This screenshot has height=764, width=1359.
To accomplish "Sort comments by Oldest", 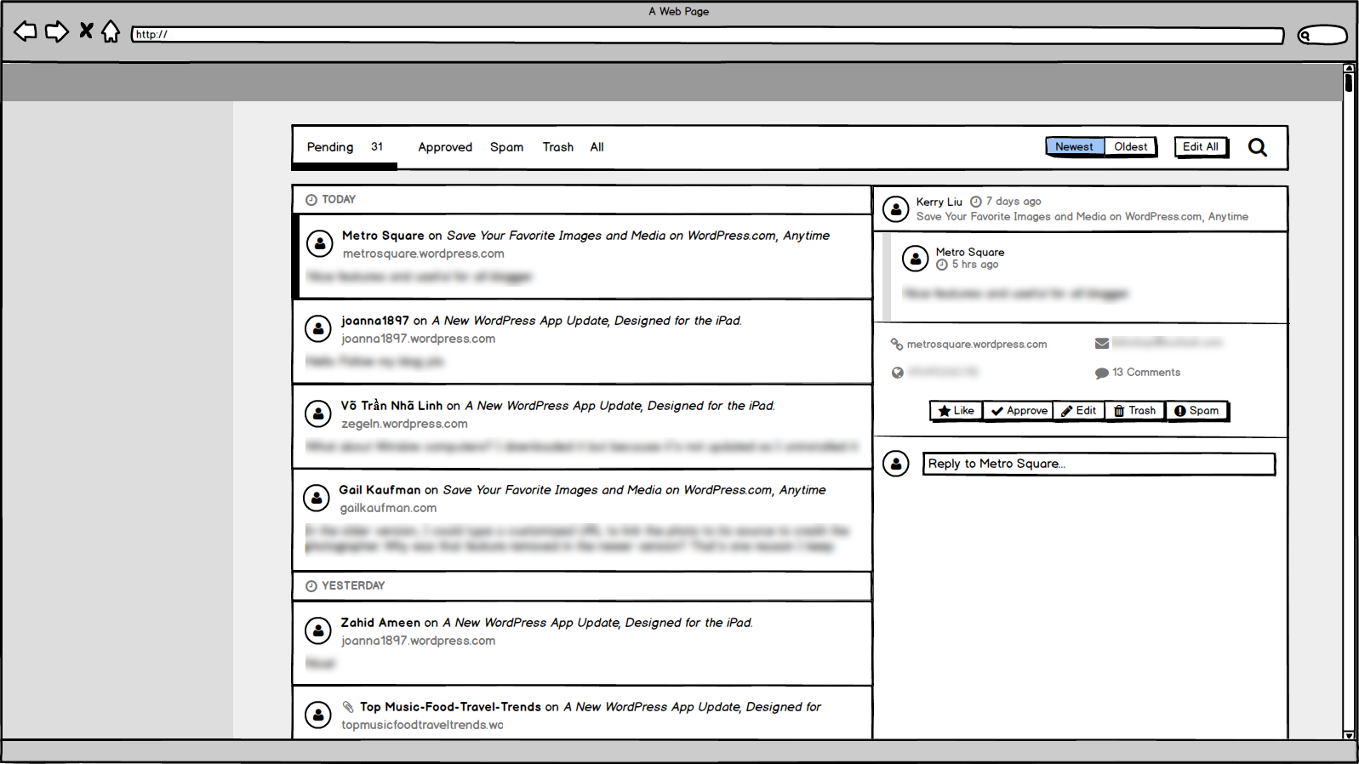I will click(x=1130, y=146).
